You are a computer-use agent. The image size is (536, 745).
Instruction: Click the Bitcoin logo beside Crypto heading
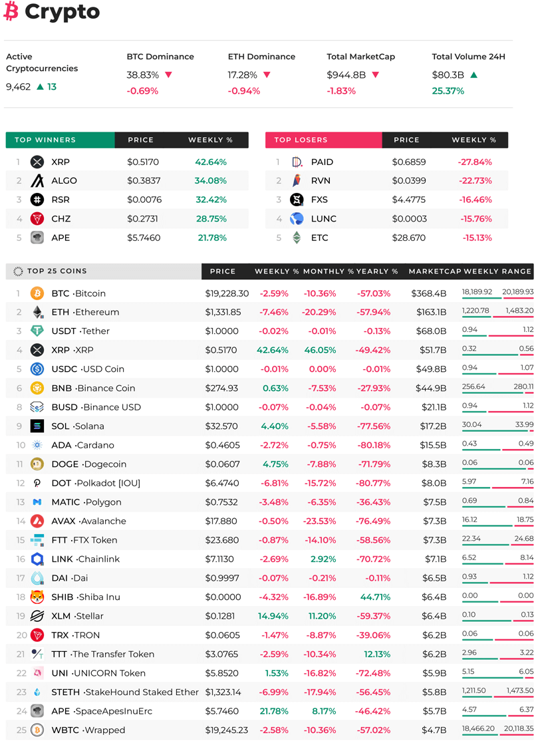11,11
